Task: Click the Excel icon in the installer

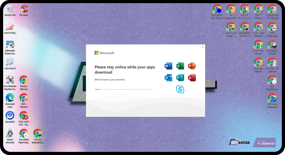Action: pos(180,66)
